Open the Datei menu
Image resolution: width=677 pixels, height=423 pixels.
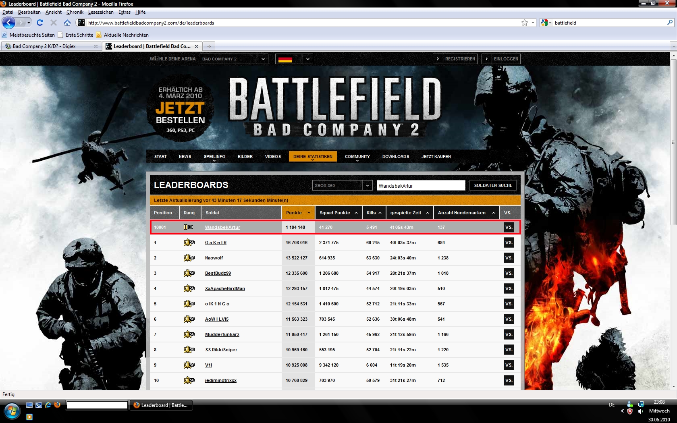click(x=8, y=12)
